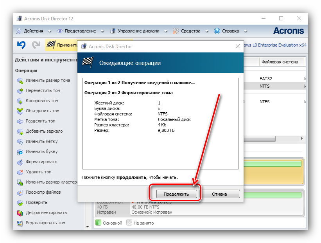The image size is (321, 243).
Task: Select the Resize volume icon in sidebar
Action: pyautogui.click(x=20, y=81)
